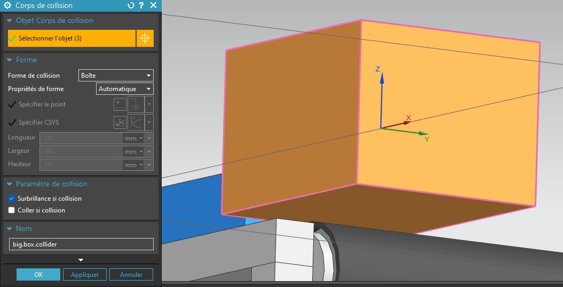Open the Longueur unit mm dropdown
The image size is (563, 287).
click(133, 138)
